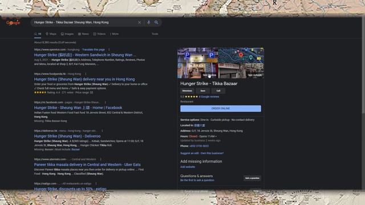Open the map thumbnail with red pin
This screenshot has height=205, width=365.
[x=241, y=55]
